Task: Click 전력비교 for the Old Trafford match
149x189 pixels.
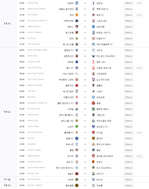Action: [129, 15]
